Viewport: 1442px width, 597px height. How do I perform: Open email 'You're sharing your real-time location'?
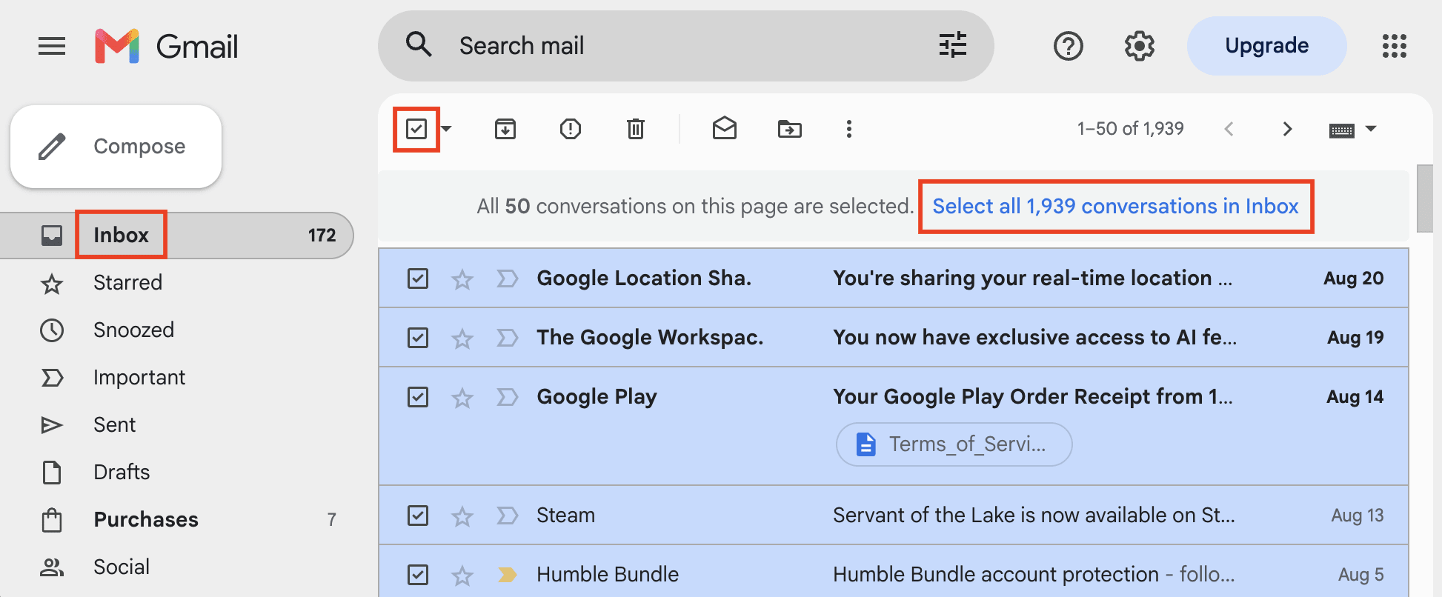click(1032, 279)
